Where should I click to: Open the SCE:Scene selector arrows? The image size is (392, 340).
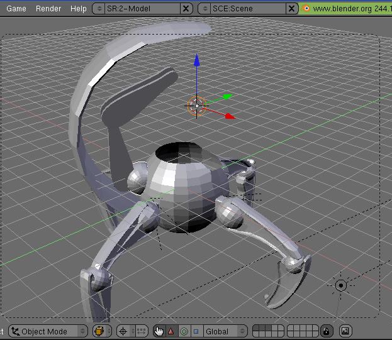[204, 9]
